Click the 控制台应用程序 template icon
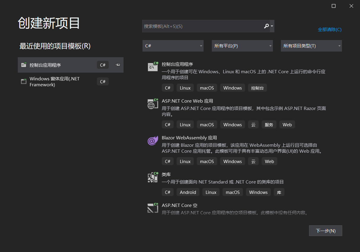This screenshot has height=252, width=360. point(153,67)
